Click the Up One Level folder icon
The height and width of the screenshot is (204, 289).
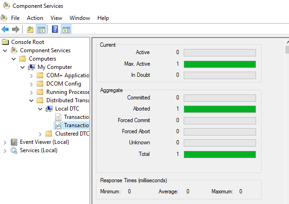(x=30, y=30)
